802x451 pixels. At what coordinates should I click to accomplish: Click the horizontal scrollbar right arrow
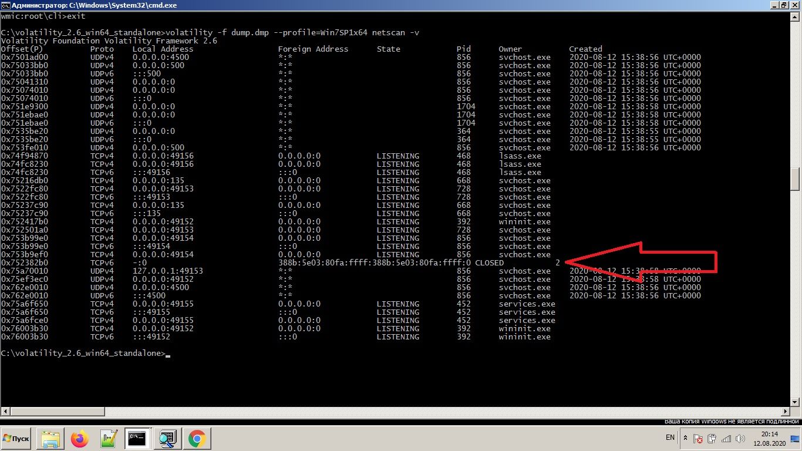tap(786, 412)
